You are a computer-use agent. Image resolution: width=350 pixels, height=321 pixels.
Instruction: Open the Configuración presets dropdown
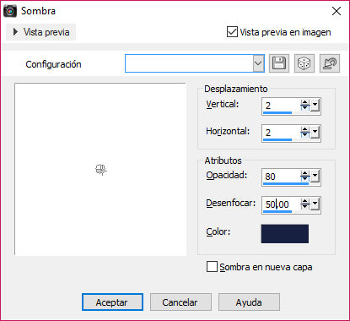coord(258,63)
